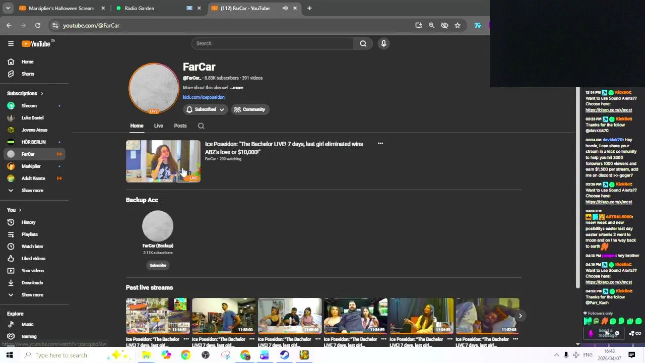The height and width of the screenshot is (363, 645).
Task: Open Windows notification center
Action: point(631,355)
